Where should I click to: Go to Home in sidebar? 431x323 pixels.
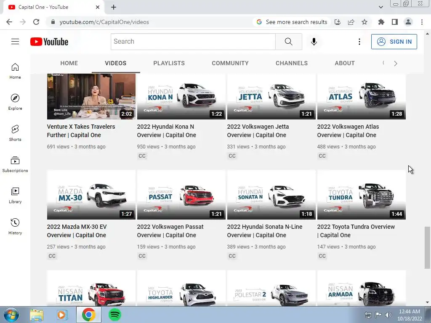tap(15, 71)
